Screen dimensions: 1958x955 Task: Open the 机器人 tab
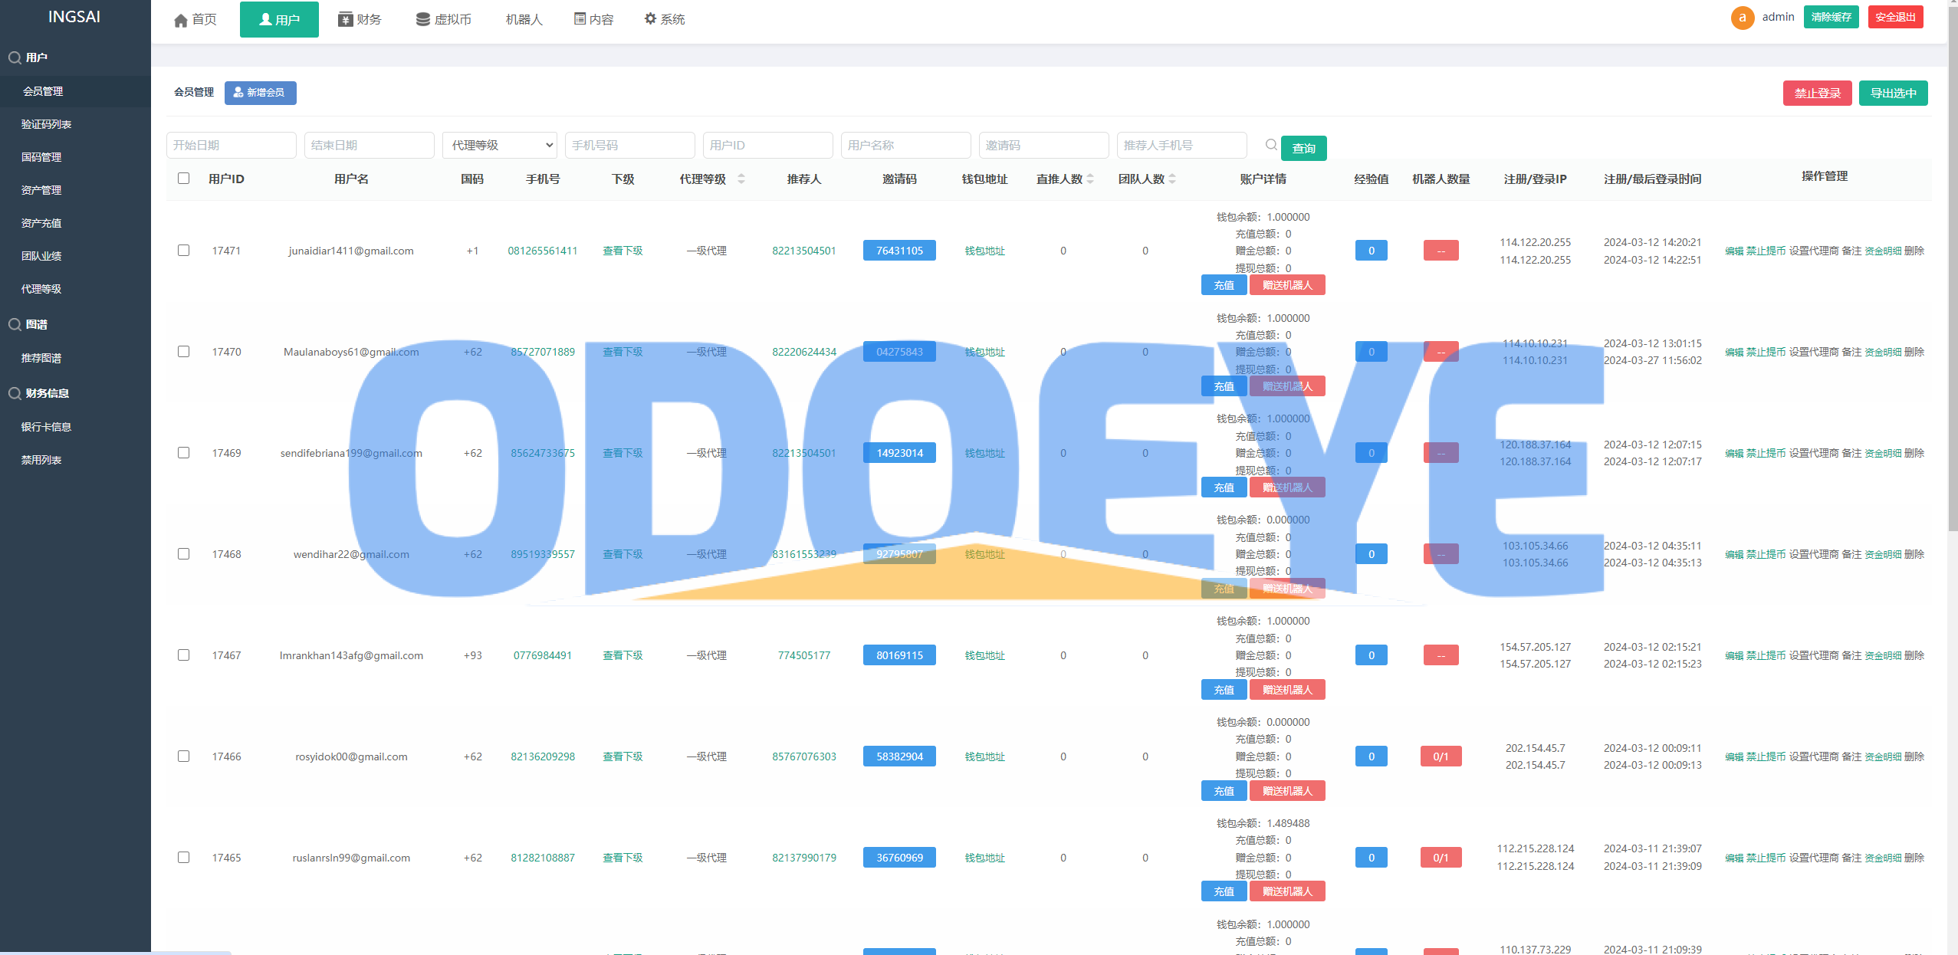point(524,19)
